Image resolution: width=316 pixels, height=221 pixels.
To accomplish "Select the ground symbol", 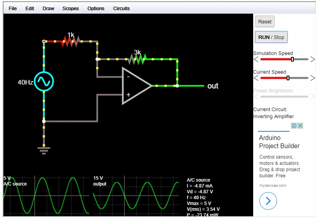I will pos(44,150).
